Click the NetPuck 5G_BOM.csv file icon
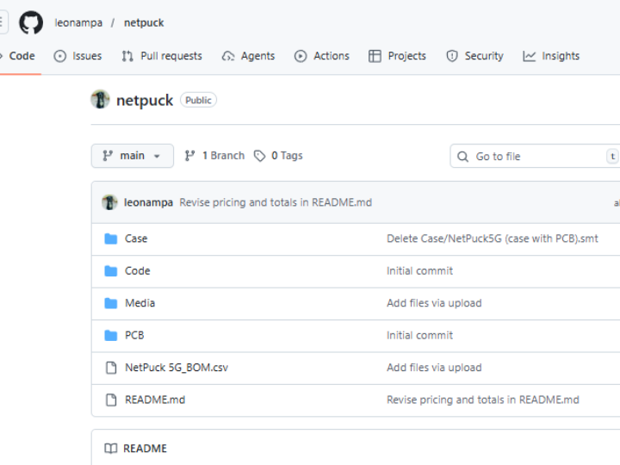The image size is (620, 465). coord(110,368)
